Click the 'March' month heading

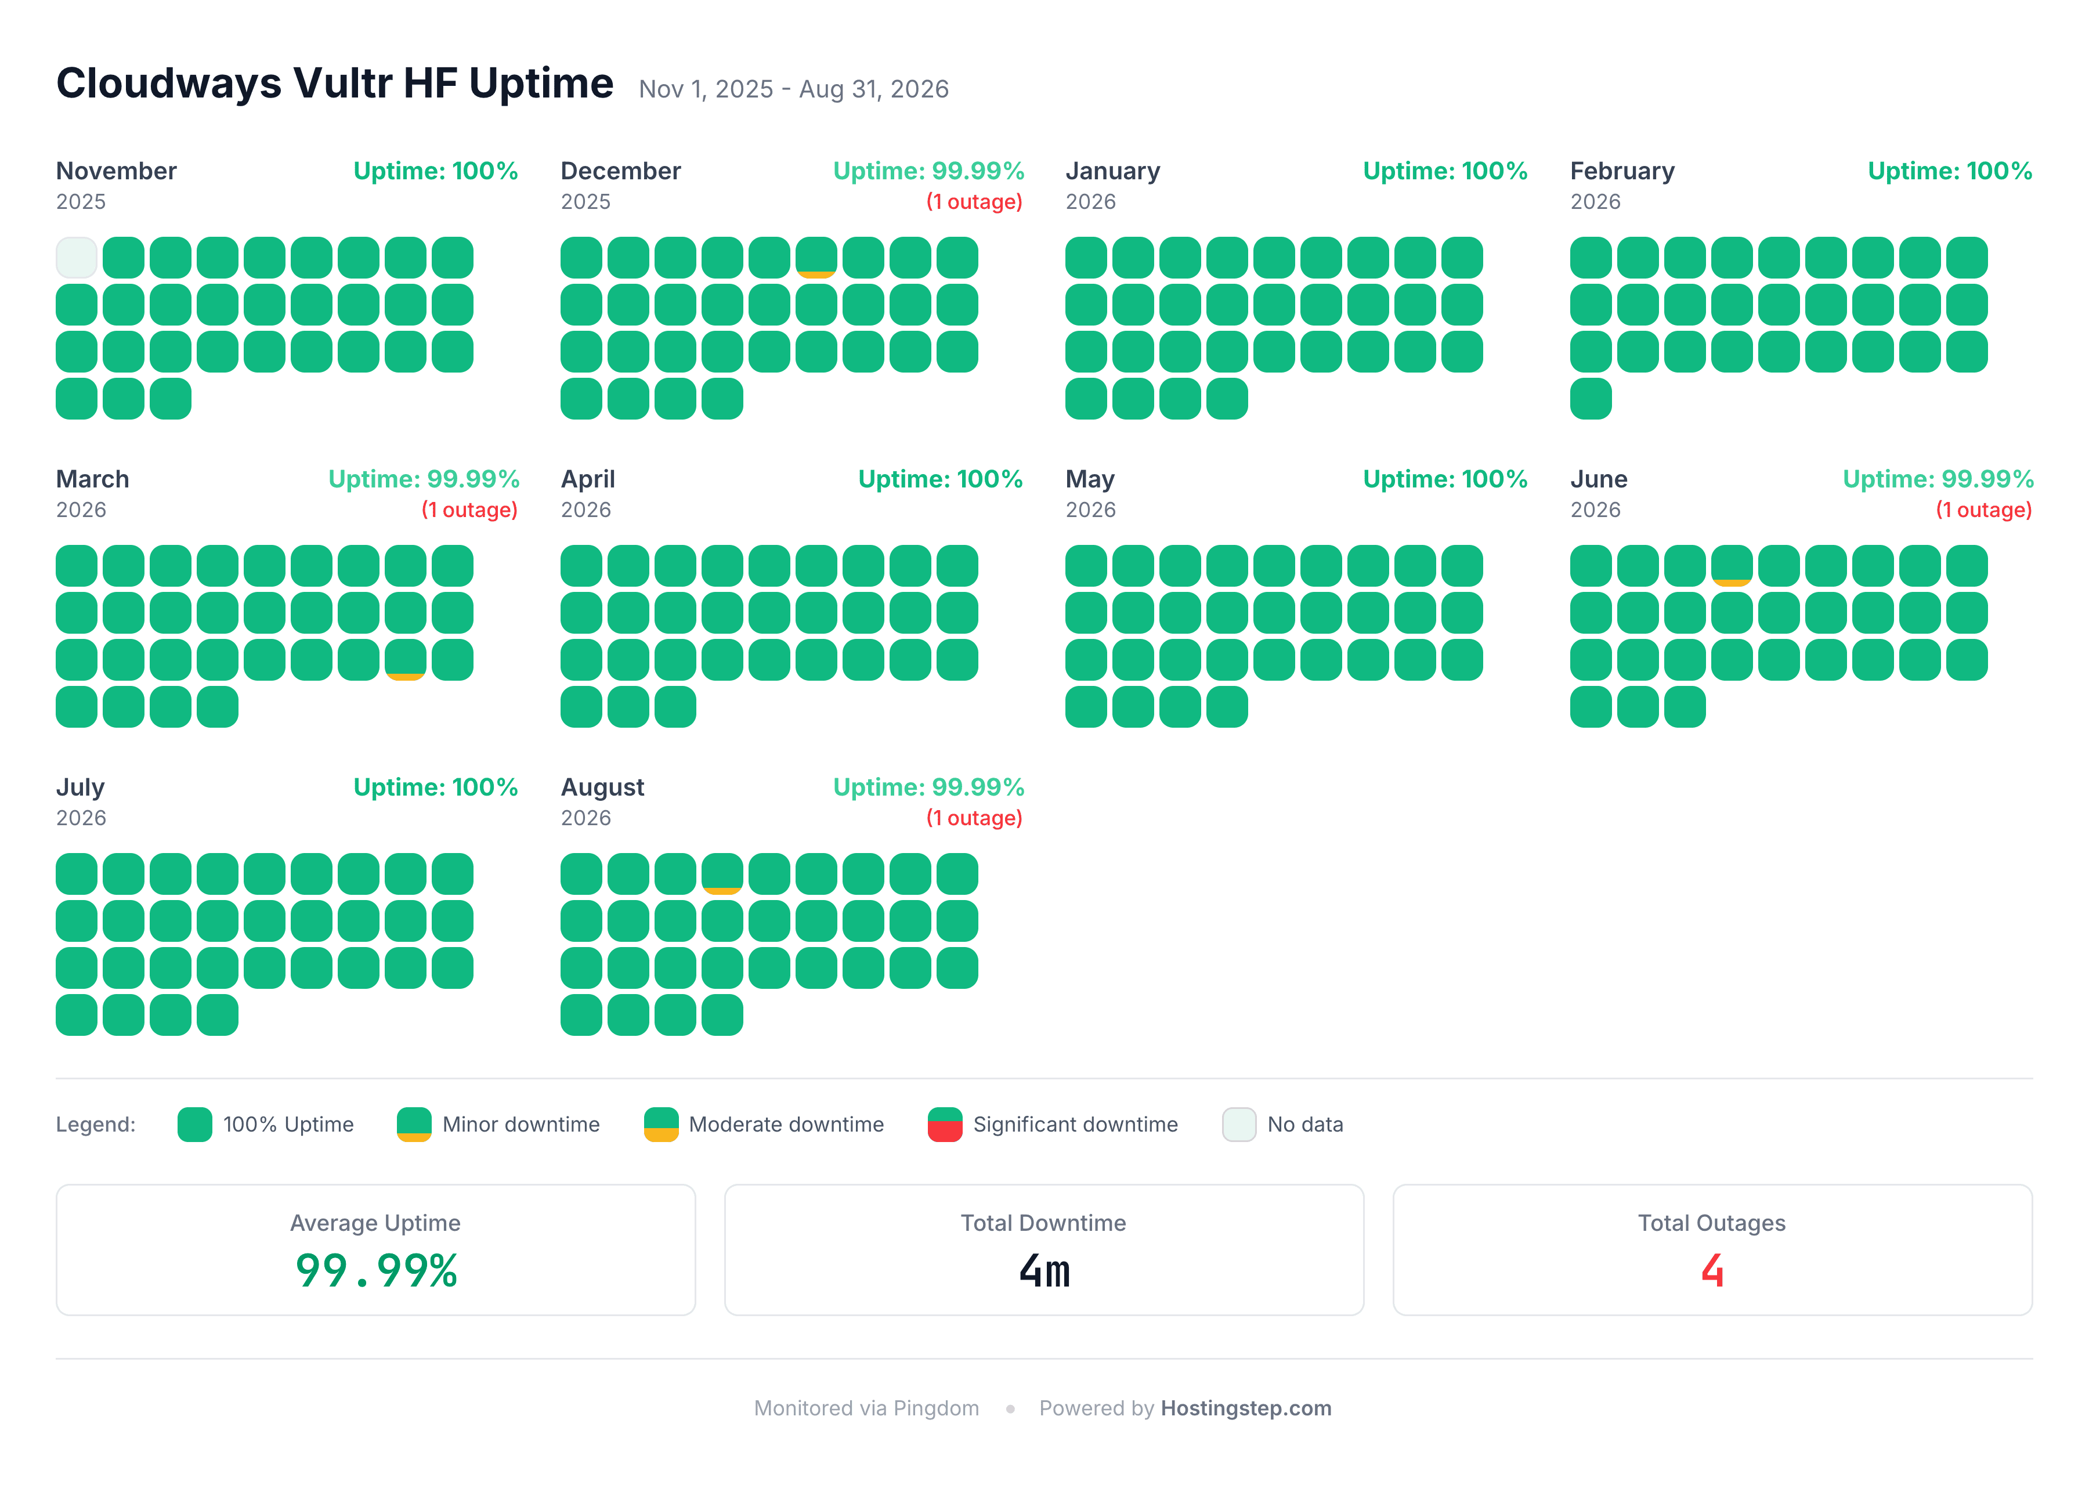92,479
